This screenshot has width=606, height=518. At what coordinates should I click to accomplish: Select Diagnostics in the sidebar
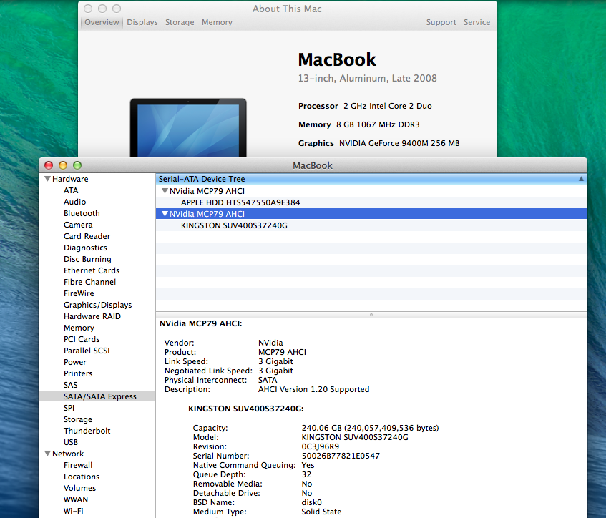[x=85, y=248]
